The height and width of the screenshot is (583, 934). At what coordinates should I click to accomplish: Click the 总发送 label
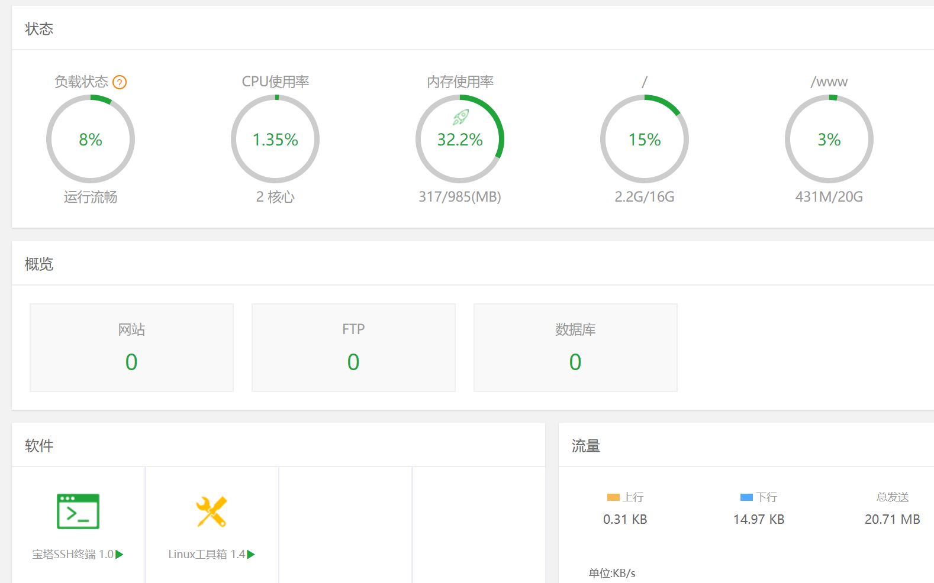click(x=893, y=497)
